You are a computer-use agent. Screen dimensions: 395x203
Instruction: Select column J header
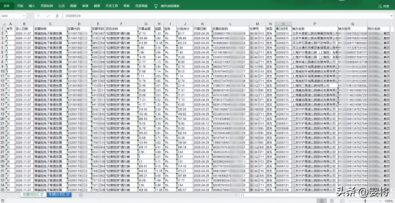point(185,24)
